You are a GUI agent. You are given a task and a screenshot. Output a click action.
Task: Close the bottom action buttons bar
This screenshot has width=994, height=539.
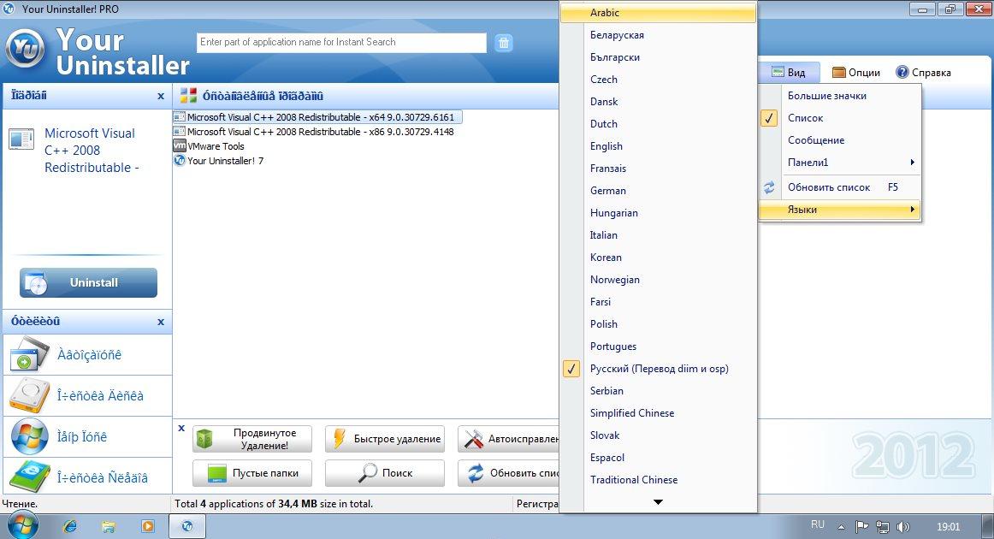[181, 428]
